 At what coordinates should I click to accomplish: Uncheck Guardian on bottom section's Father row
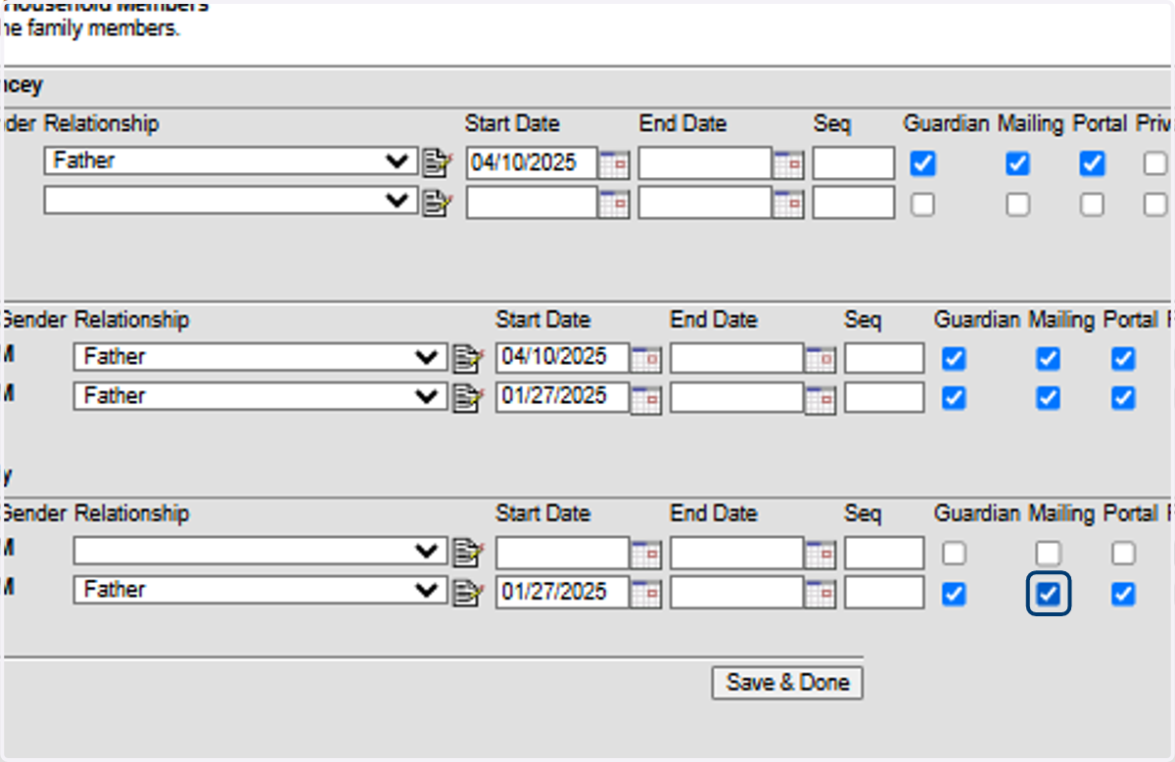tap(954, 594)
